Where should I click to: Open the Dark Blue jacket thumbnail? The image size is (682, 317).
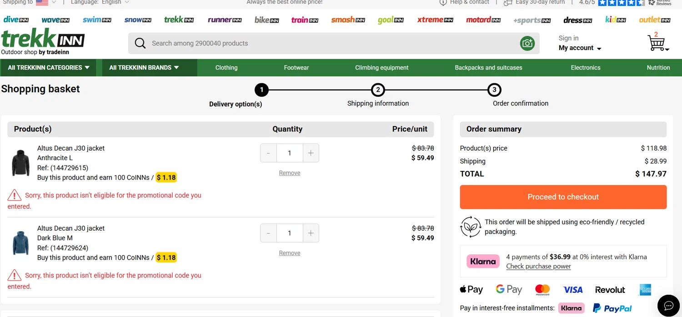20,243
